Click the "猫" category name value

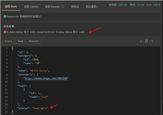pos(38,63)
